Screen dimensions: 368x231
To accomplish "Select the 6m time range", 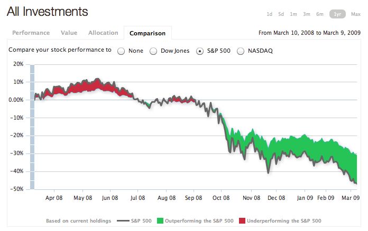I will [x=320, y=14].
